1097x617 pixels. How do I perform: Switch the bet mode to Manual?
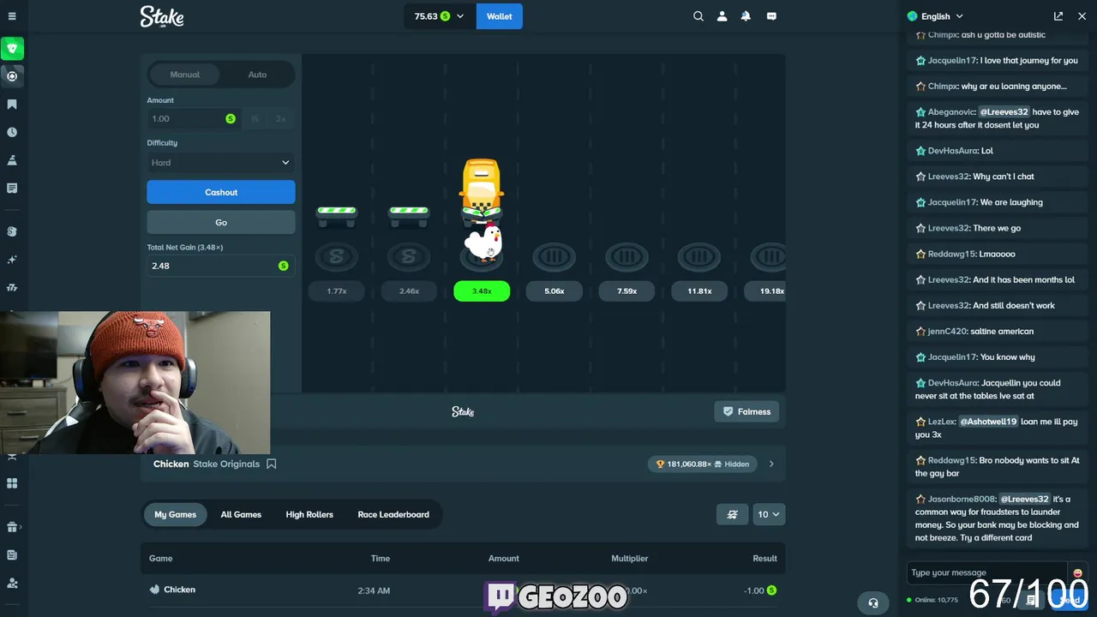[x=185, y=75]
